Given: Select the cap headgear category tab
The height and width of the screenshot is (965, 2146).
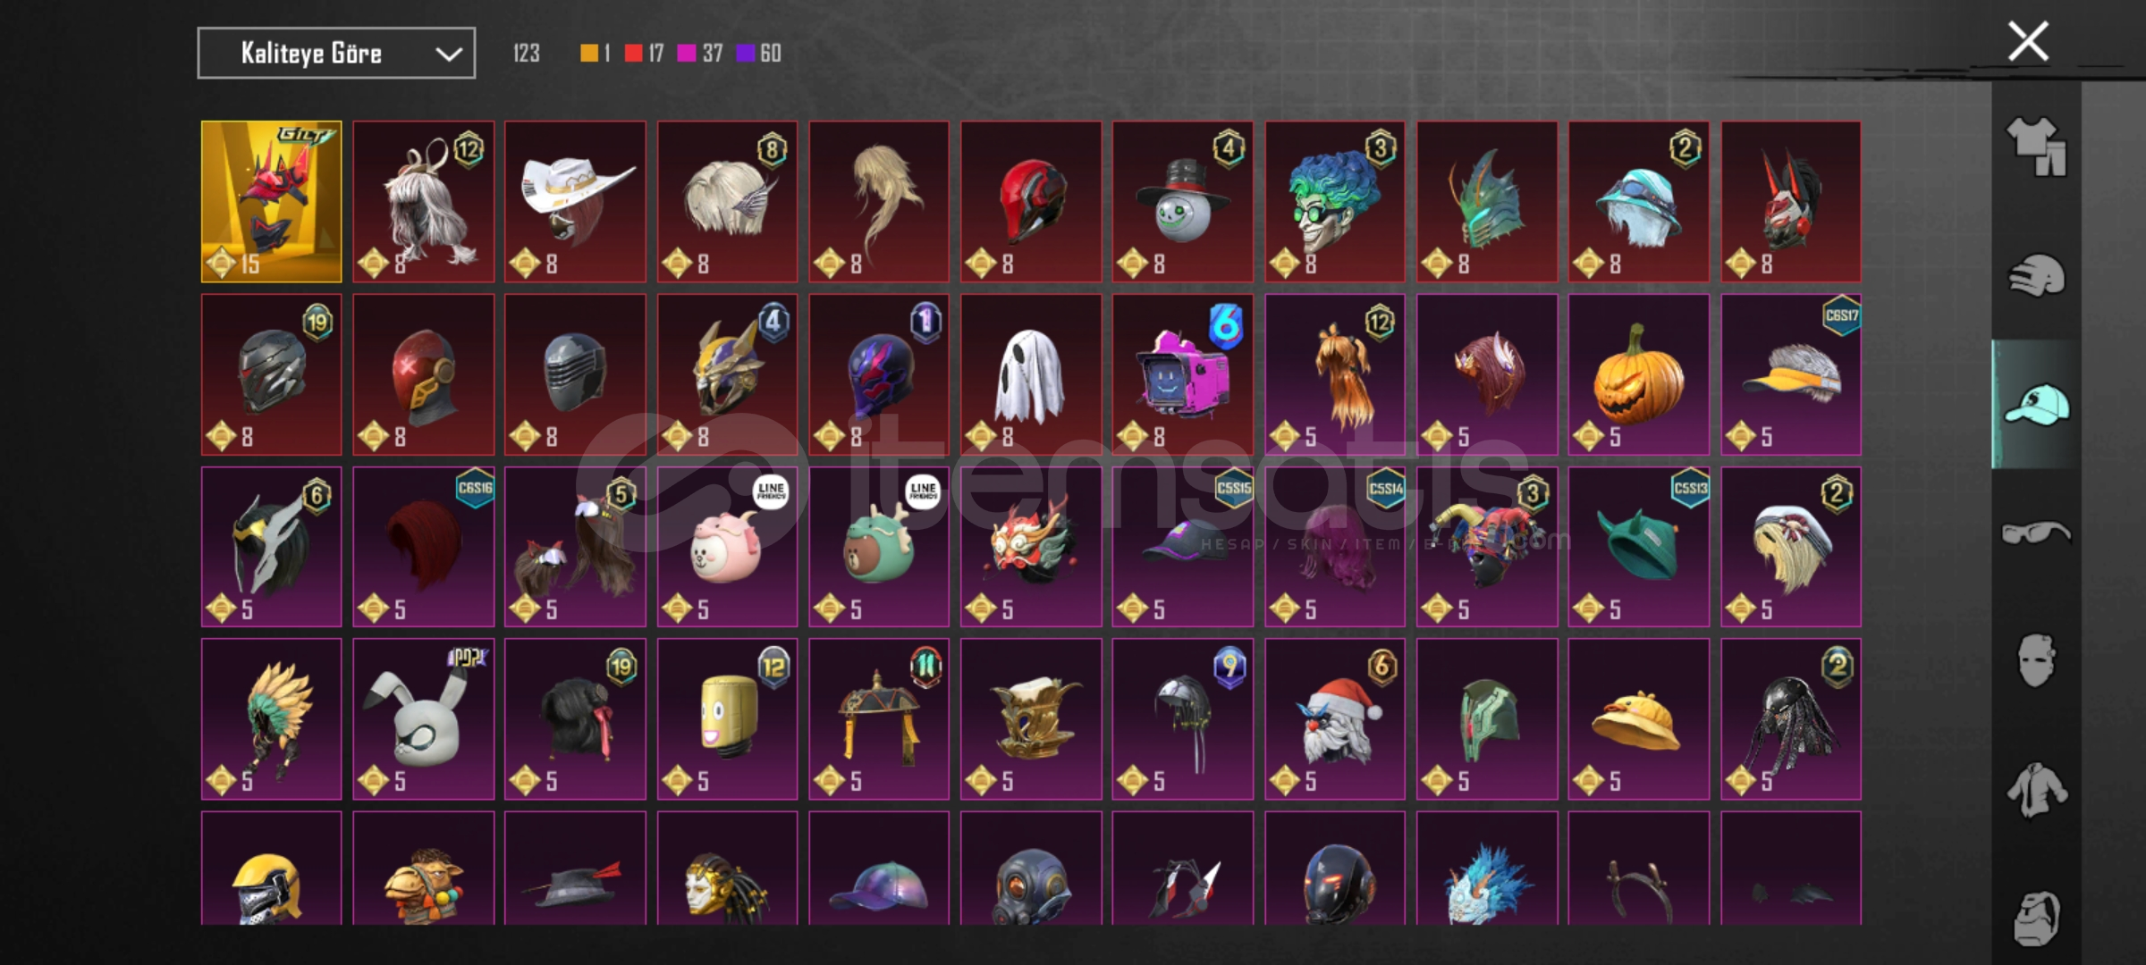Looking at the screenshot, I should click(2036, 405).
